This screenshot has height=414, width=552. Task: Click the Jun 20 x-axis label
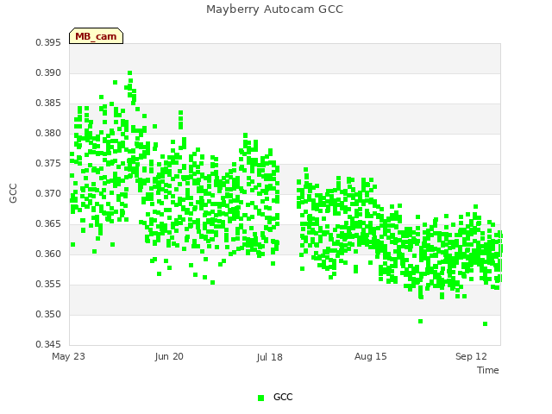[169, 356]
